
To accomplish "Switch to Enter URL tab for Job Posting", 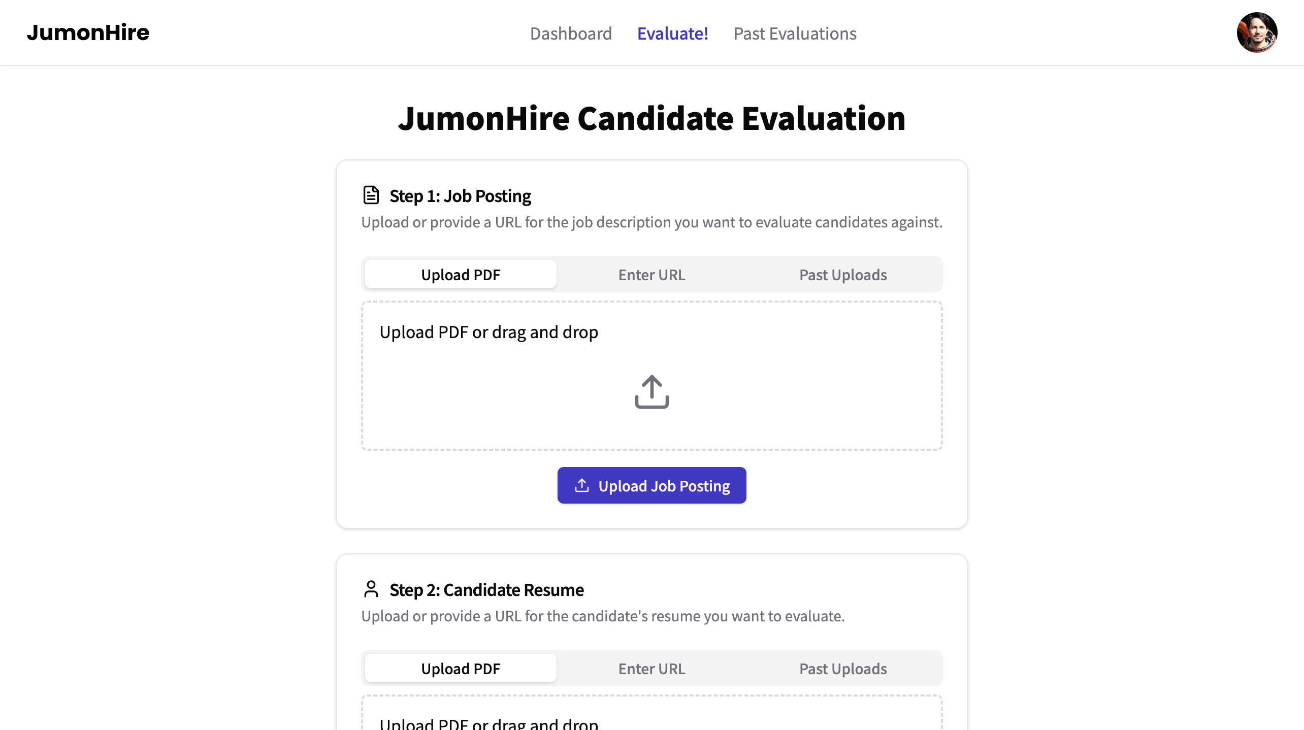I will (x=651, y=275).
